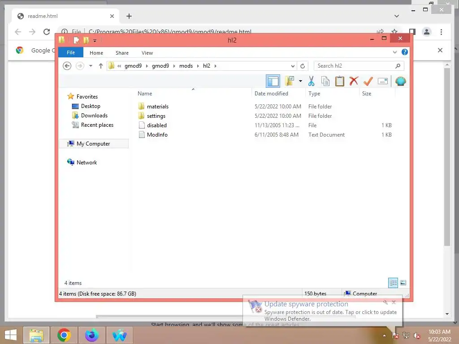Go up one folder level arrow

(x=101, y=66)
